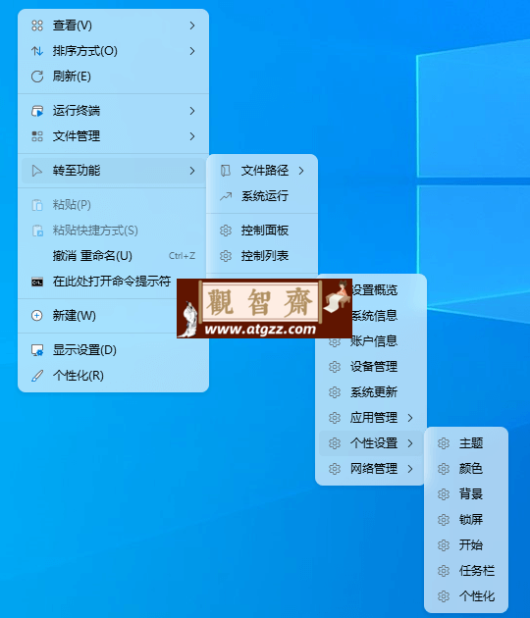
Task: Open 任务栏 personalization option
Action: coord(466,571)
